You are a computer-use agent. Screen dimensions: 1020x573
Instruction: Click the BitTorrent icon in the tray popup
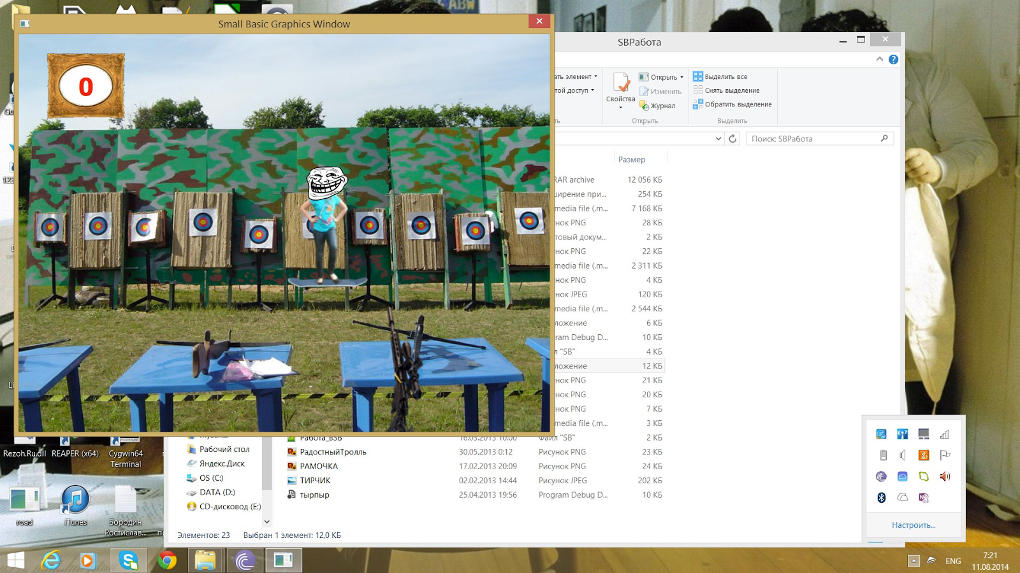click(882, 476)
